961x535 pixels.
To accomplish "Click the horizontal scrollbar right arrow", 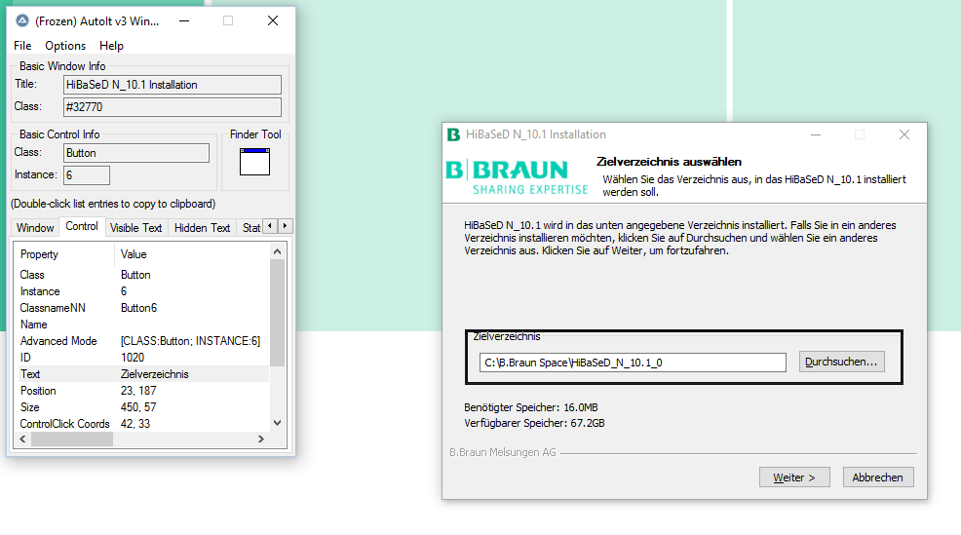I will (x=261, y=439).
